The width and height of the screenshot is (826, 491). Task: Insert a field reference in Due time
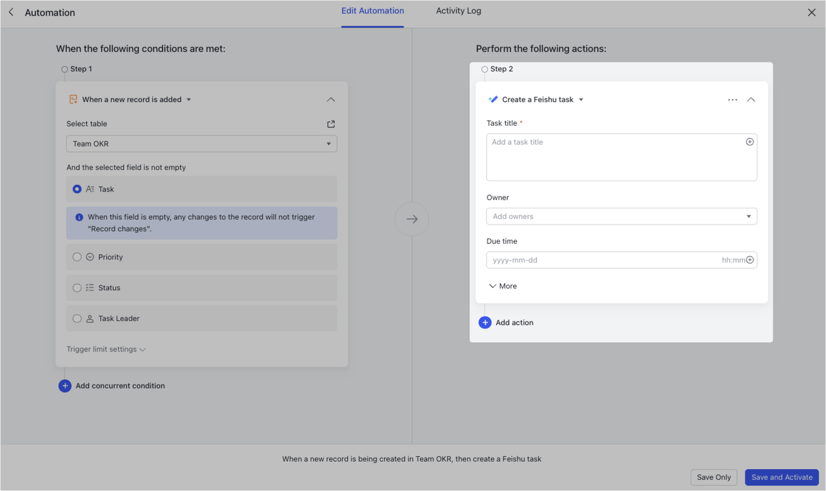750,260
